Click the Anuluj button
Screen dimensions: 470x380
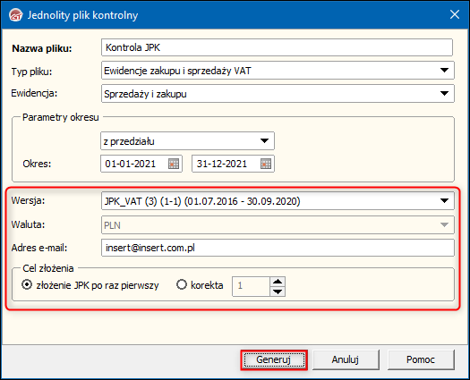pyautogui.click(x=346, y=359)
